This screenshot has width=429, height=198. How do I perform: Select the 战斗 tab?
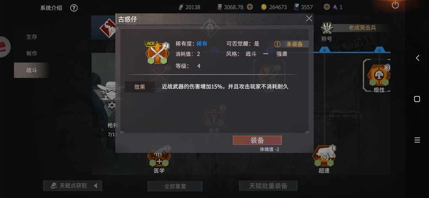[32, 70]
